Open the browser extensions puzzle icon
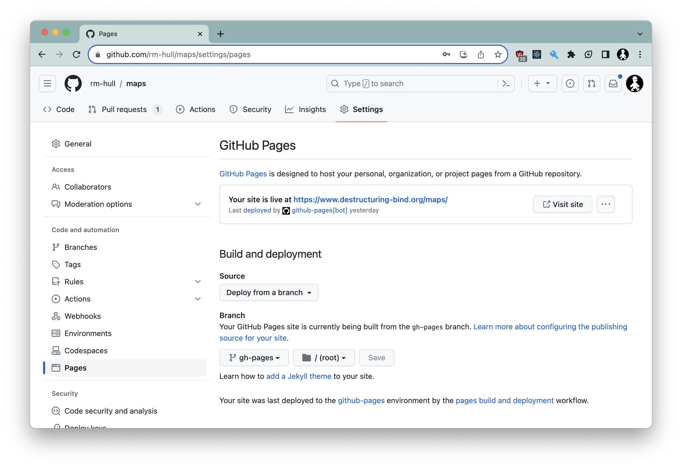Viewport: 682px width, 468px height. (x=571, y=54)
